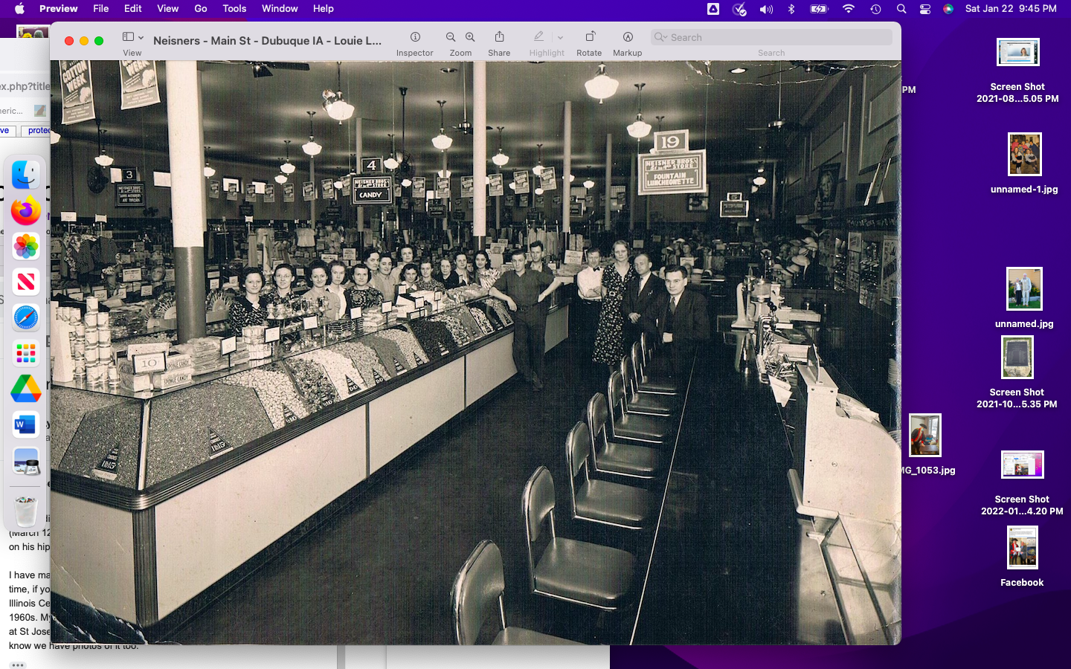Open search options magnifier dropdown
The height and width of the screenshot is (669, 1071).
tap(660, 37)
